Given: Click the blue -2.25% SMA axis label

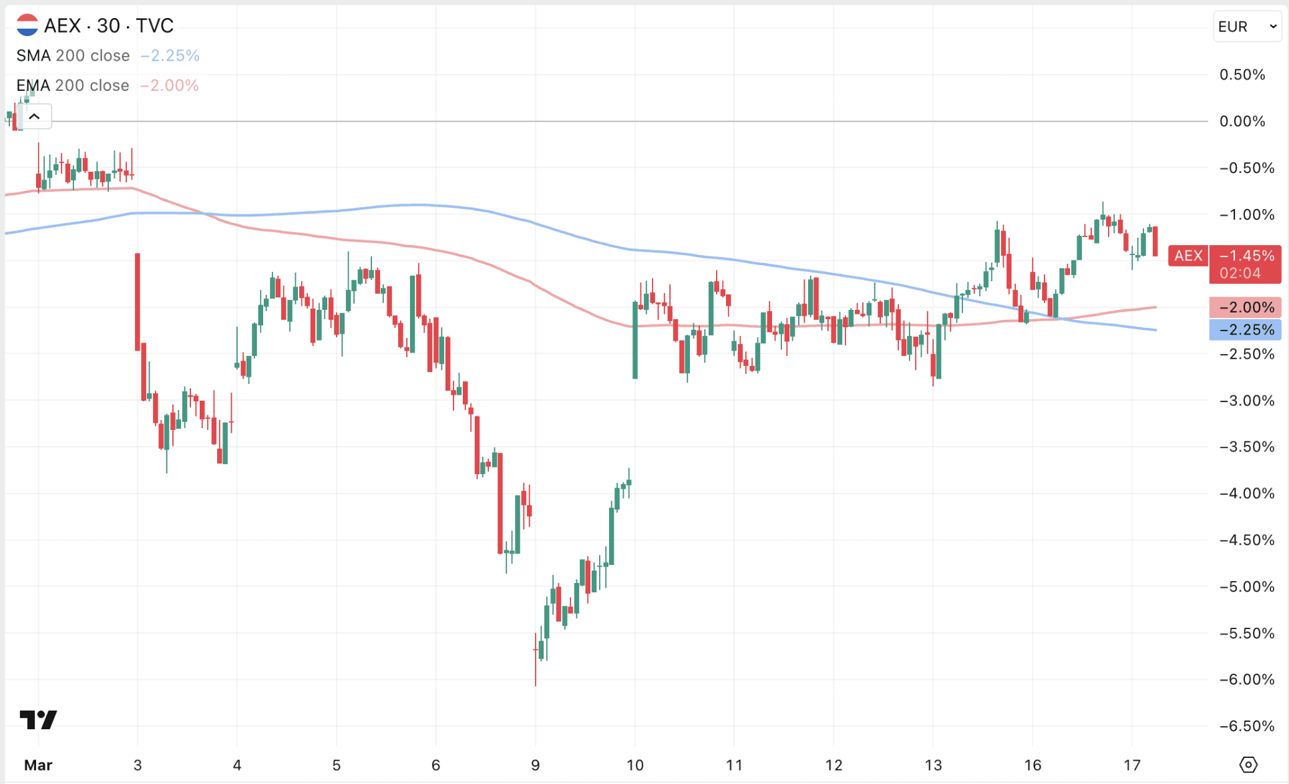Looking at the screenshot, I should pyautogui.click(x=1246, y=330).
